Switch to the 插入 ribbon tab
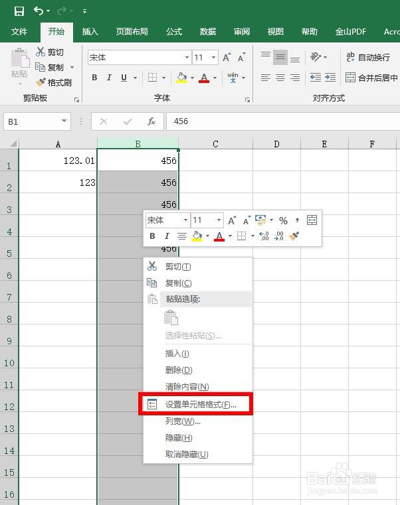Viewport: 400px width, 505px height. pyautogui.click(x=90, y=32)
